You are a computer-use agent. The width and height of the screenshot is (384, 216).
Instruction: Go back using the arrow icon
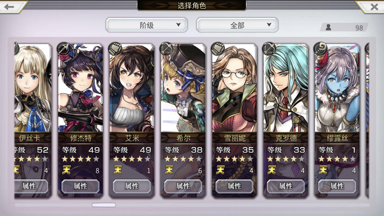click(9, 6)
